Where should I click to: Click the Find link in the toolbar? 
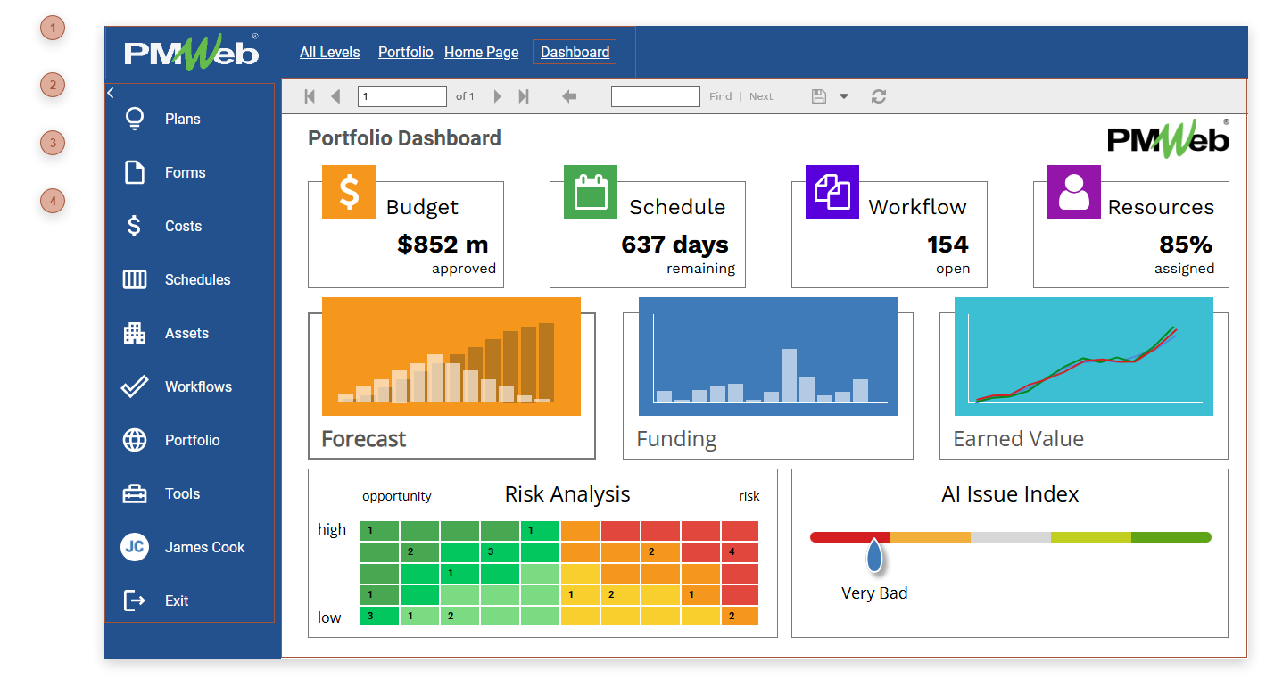720,95
